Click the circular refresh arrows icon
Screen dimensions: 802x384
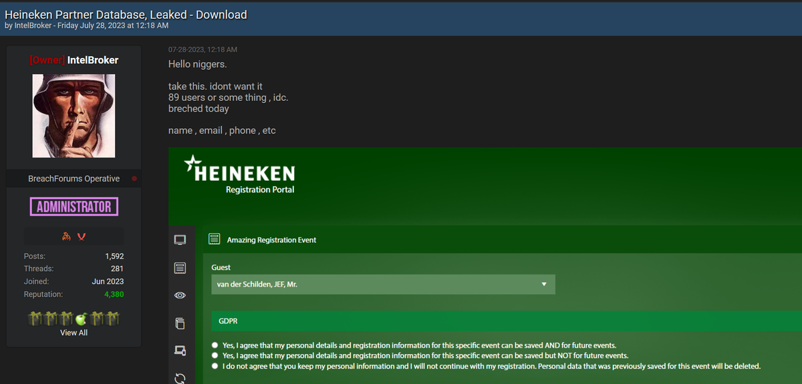[x=180, y=378]
